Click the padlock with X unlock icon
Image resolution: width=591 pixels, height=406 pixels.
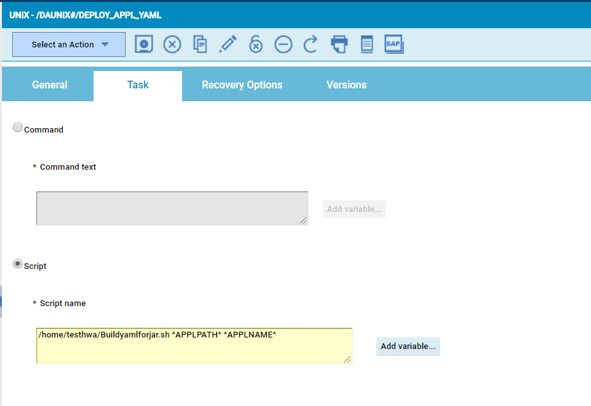click(x=256, y=44)
